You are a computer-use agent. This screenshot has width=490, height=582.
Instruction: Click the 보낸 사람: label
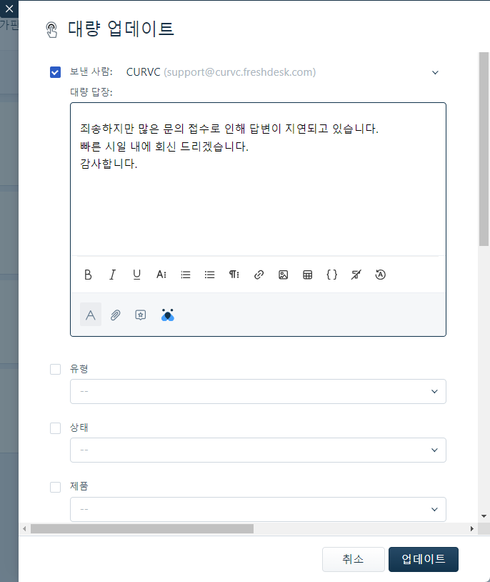pos(91,71)
